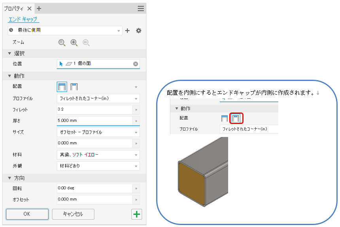The height and width of the screenshot is (227, 340).
Task: Select inside end cap placement
Action: click(x=74, y=87)
